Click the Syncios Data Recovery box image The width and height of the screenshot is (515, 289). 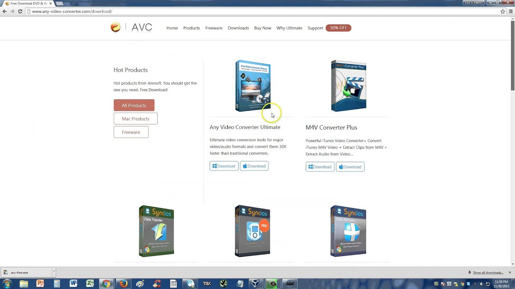[348, 231]
